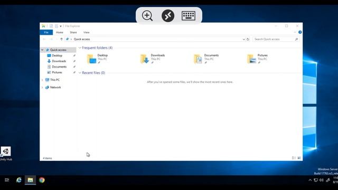The image size is (338, 190).
Task: Collapse the Recent files group
Action: point(80,73)
